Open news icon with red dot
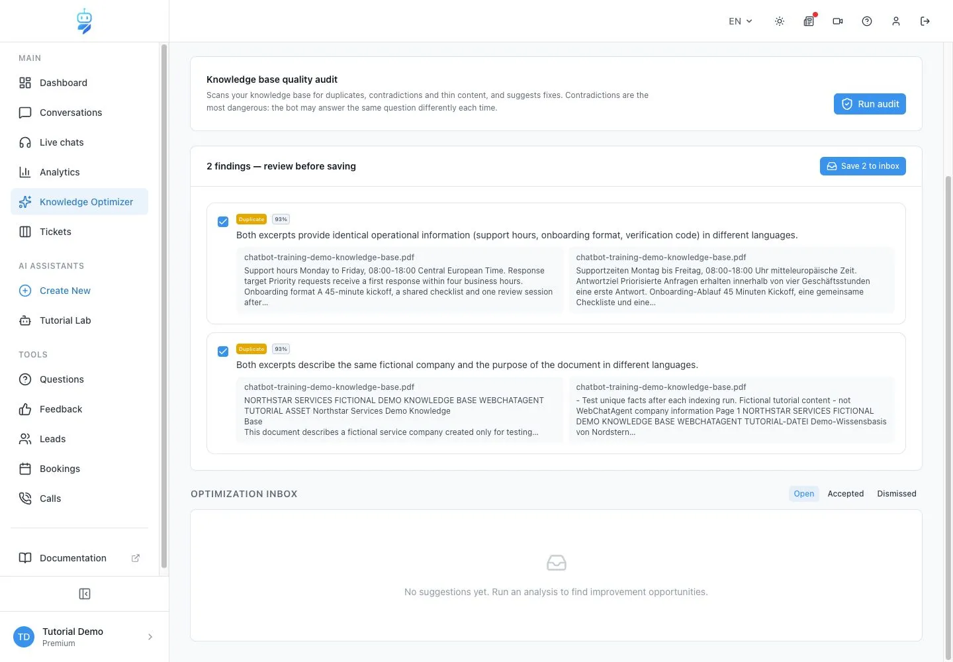Screen dimensions: 953x662 click(809, 21)
